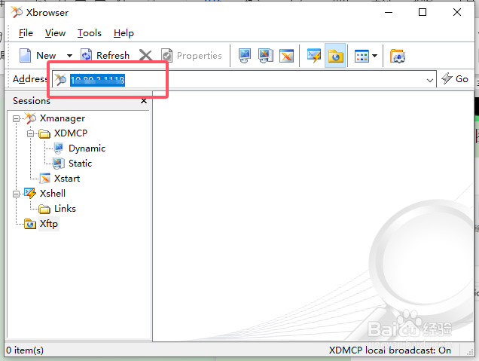Click the Xstart toolbar icon
The image size is (479, 361).
pos(286,56)
